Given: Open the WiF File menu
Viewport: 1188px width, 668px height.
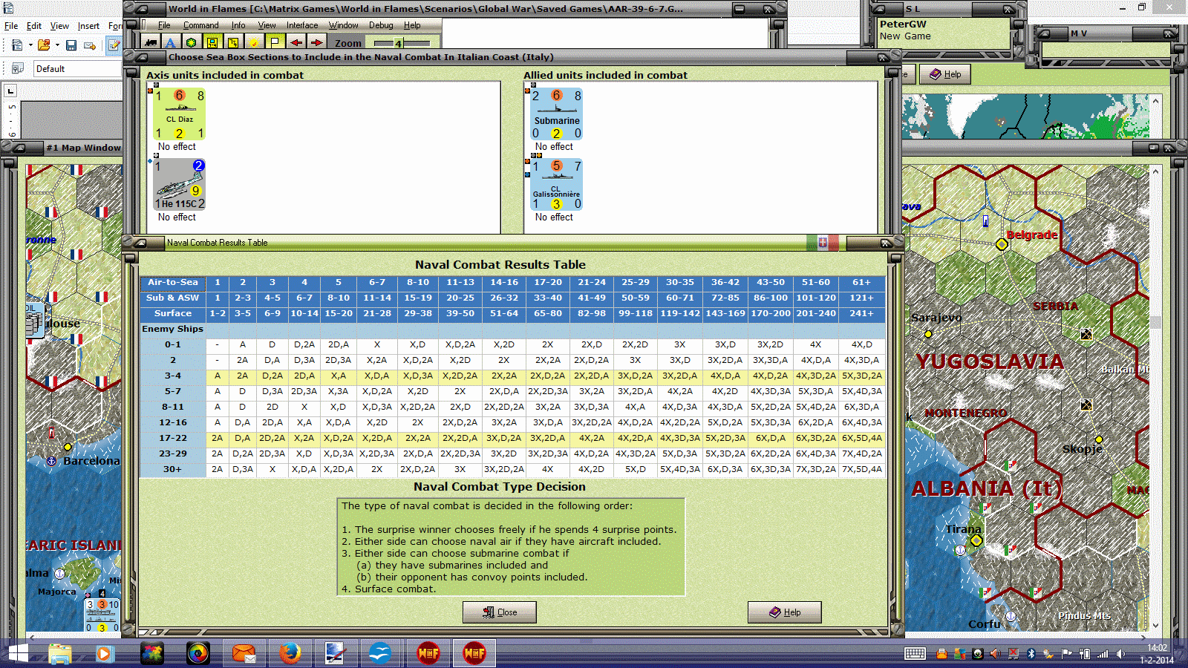Looking at the screenshot, I should pos(164,25).
